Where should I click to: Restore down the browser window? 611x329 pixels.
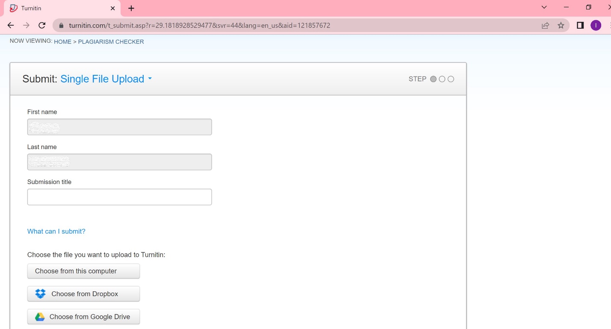click(589, 7)
